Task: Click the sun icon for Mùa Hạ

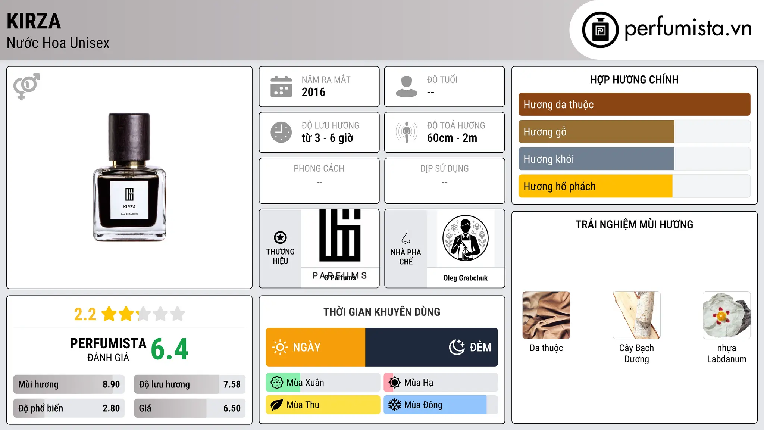Action: [395, 383]
